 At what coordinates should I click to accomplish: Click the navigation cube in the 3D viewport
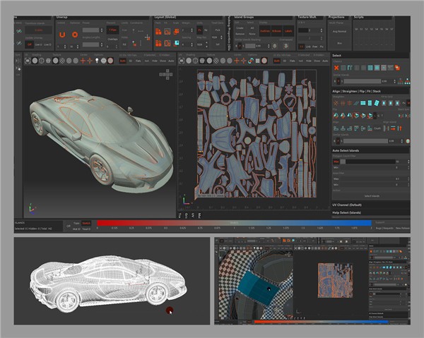point(167,74)
